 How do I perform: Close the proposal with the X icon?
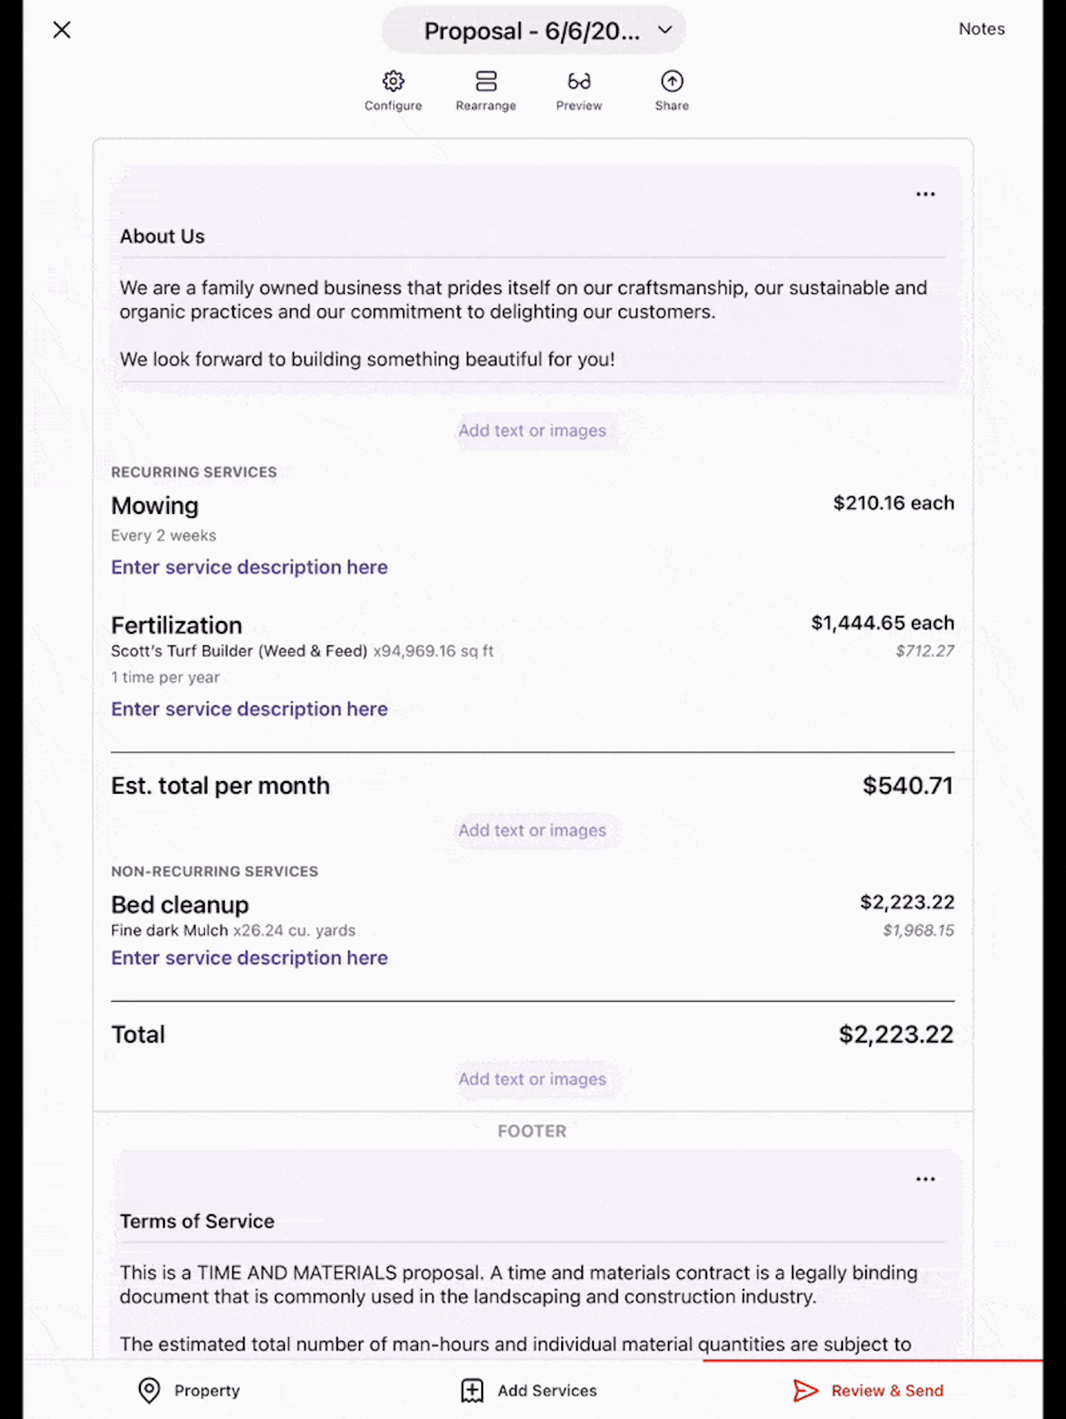(62, 30)
